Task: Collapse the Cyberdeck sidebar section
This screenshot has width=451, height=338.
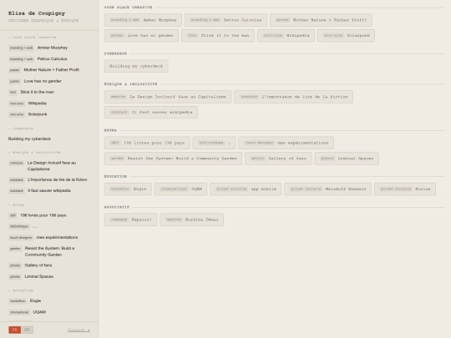Action: pyautogui.click(x=21, y=129)
